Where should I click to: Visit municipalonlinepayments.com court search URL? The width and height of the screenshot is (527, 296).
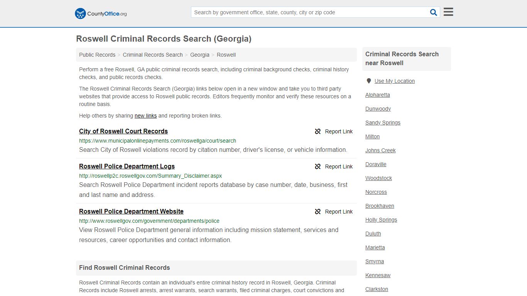[157, 141]
